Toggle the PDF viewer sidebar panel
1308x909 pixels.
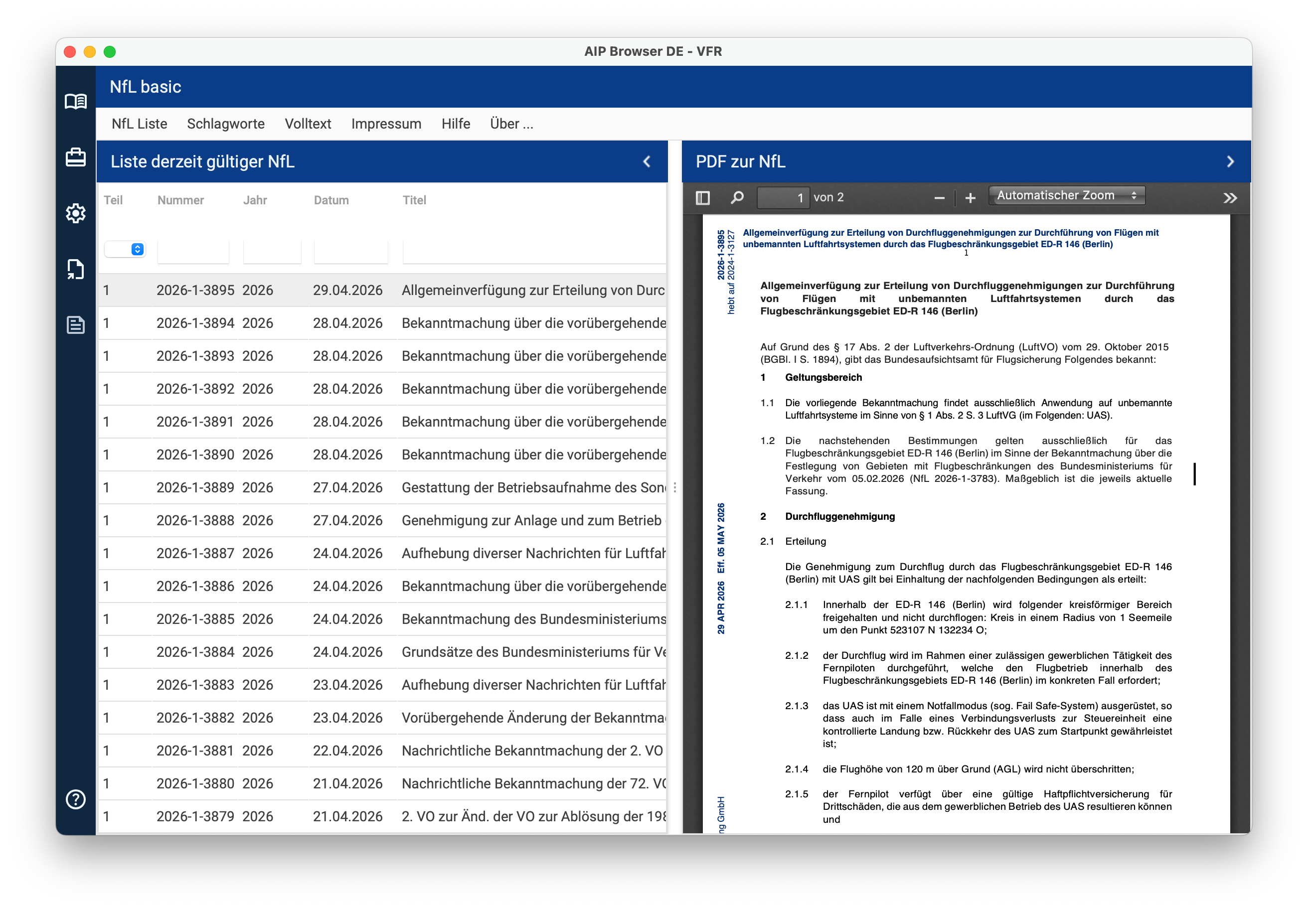(703, 198)
